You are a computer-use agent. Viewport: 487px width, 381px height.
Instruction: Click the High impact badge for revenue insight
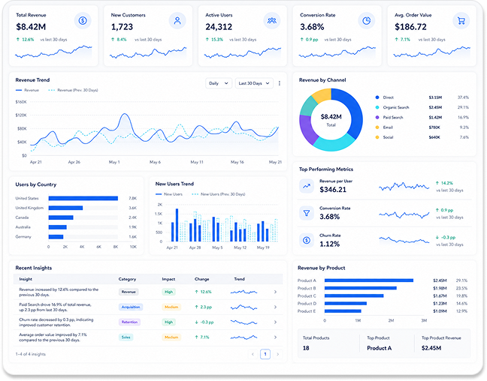168,292
